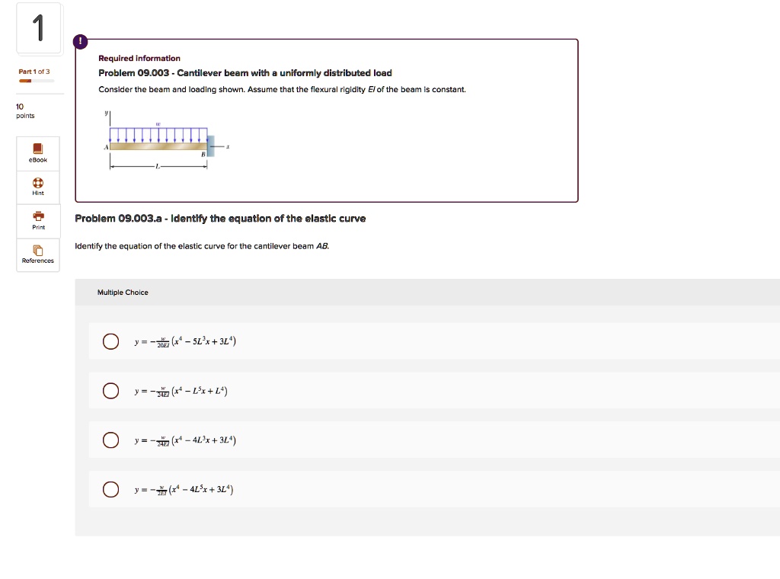Click the Required information heading
The image size is (780, 579).
click(x=139, y=58)
